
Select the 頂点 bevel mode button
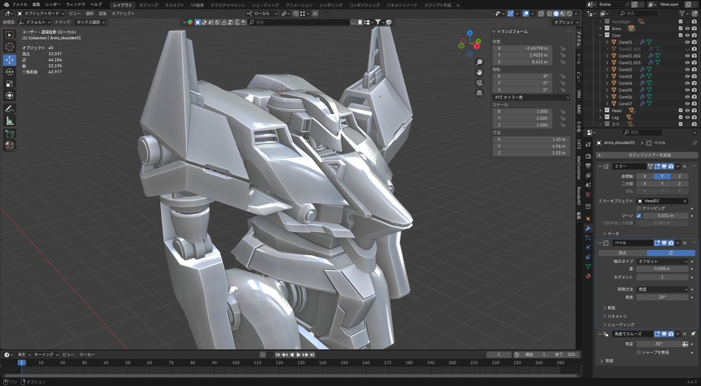[622, 253]
